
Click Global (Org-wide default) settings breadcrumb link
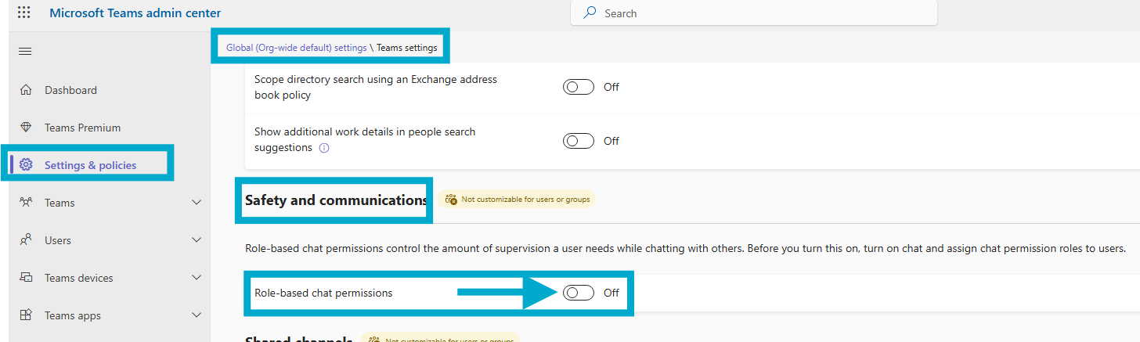tap(297, 48)
